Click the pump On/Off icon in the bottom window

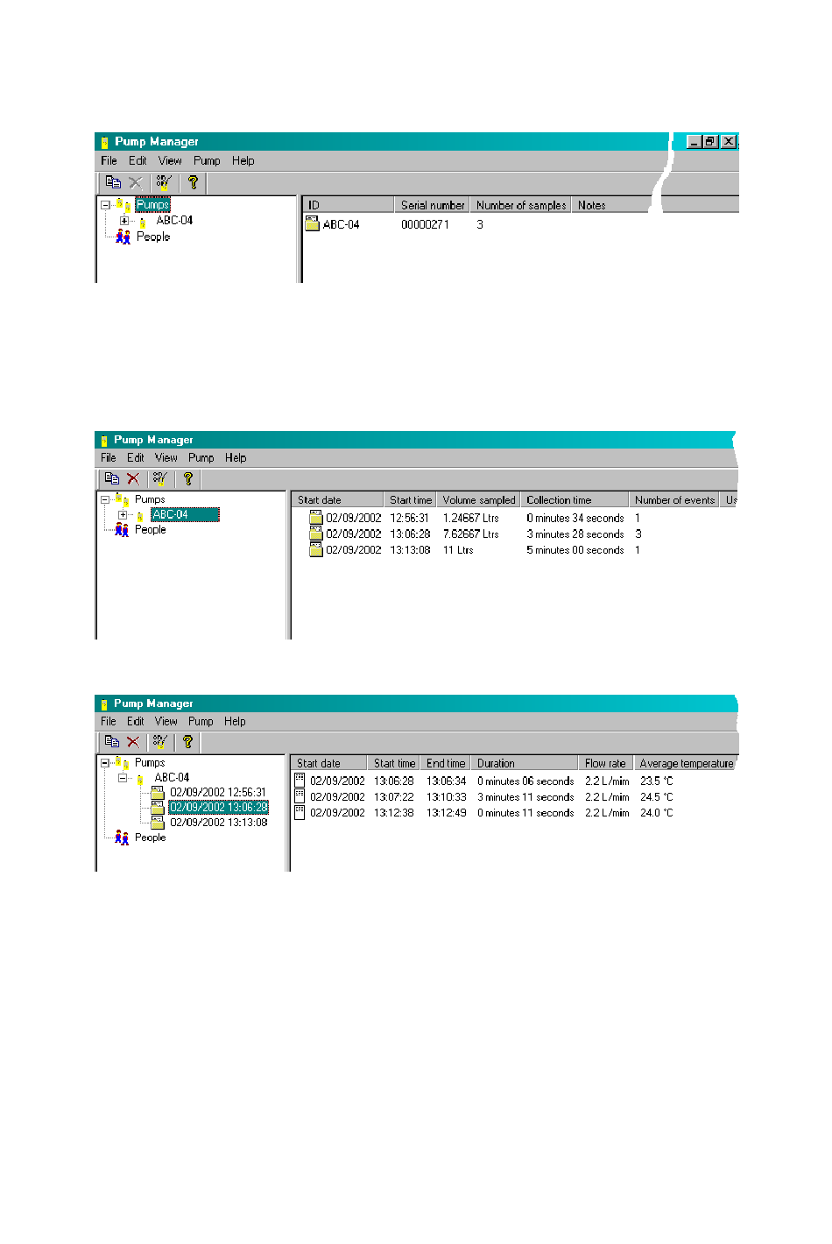click(159, 742)
